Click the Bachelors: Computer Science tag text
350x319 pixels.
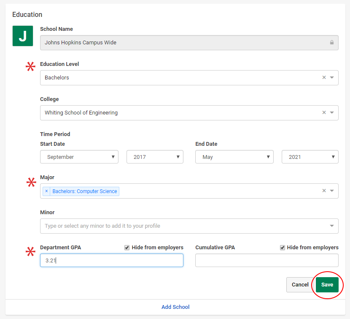pos(85,191)
